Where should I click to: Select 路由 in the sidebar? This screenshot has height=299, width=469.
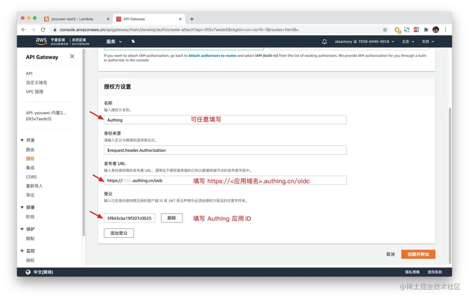tap(30, 149)
